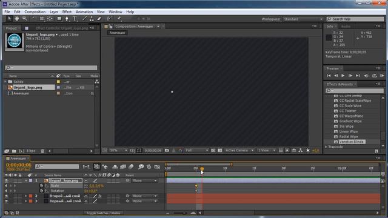Image resolution: width=388 pixels, height=218 pixels.
Task: Select the Zoom magnifier tool
Action: coord(25,19)
